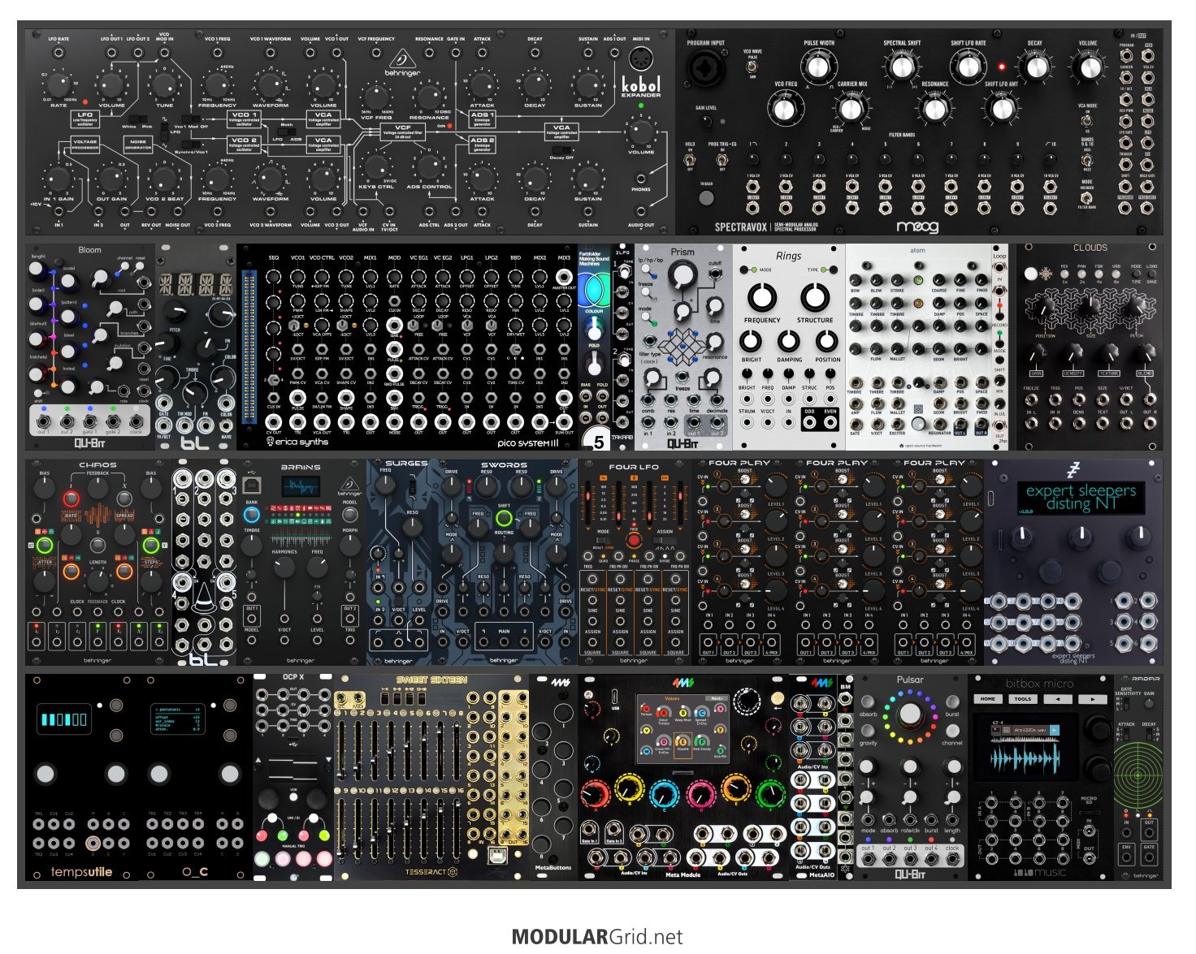The image size is (1196, 954).
Task: Click the 'SPECTRAVOX' name label
Action: 742,228
